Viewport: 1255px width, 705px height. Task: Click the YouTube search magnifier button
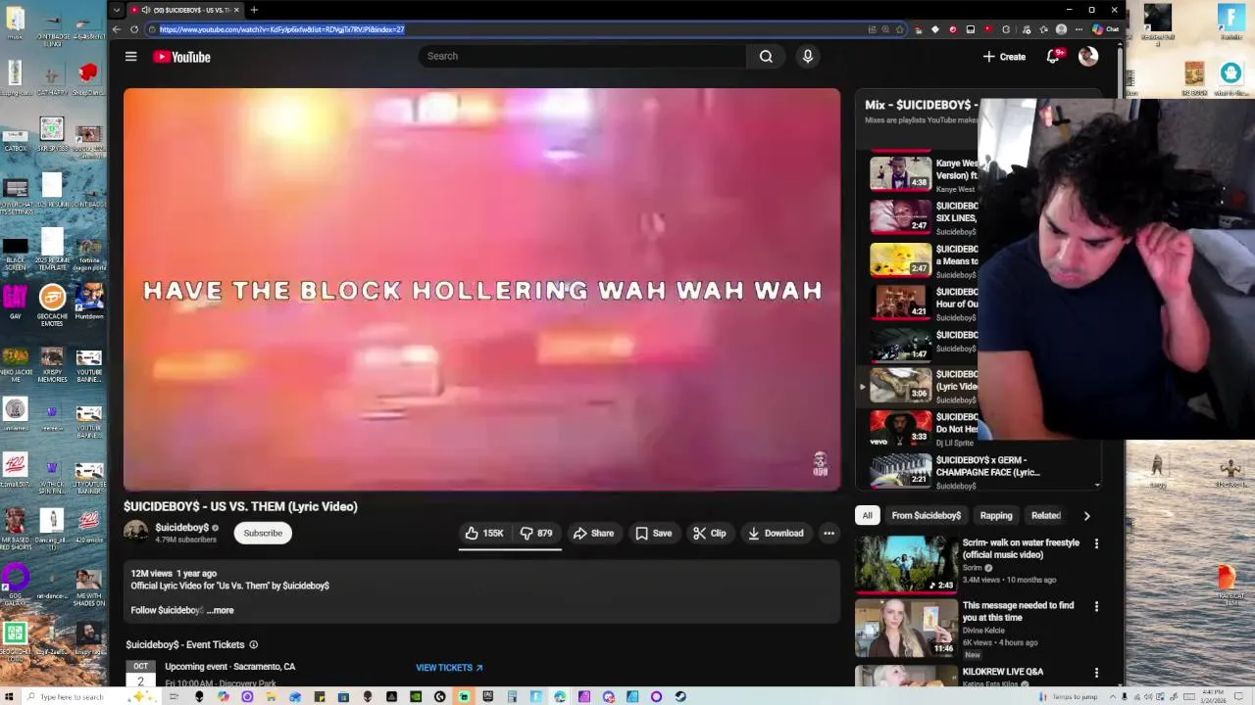766,57
